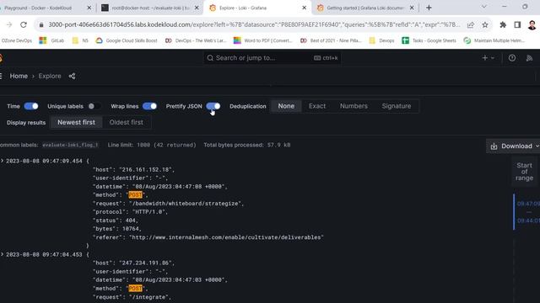Go to Home breadcrumb
540x303 pixels.
[x=19, y=76]
